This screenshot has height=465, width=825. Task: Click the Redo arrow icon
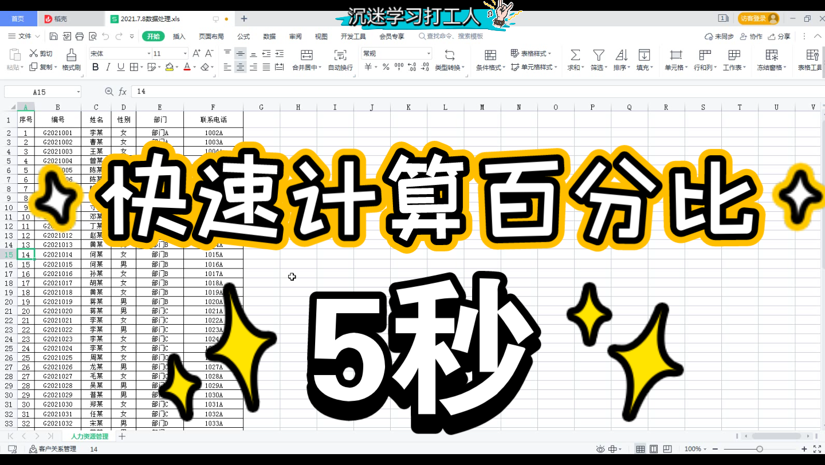[x=119, y=36]
